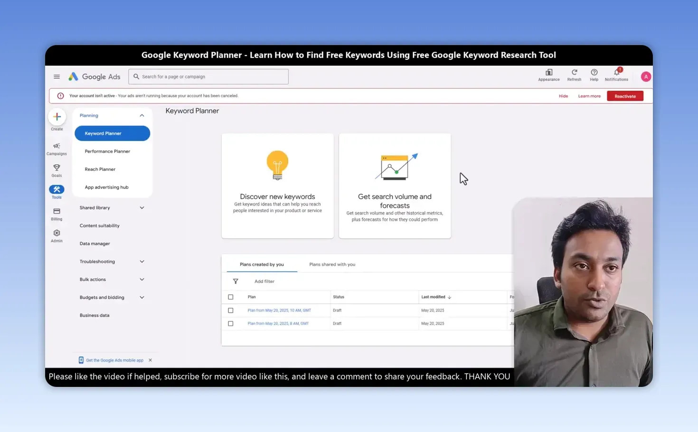Open Performance Planner

click(x=107, y=151)
